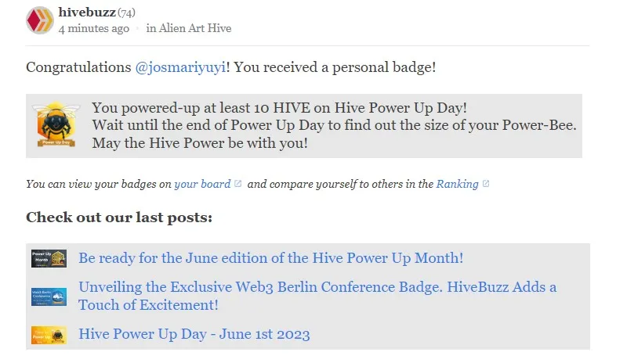Open the Power Up Month post thumbnail
The width and height of the screenshot is (627, 363).
[x=49, y=258]
